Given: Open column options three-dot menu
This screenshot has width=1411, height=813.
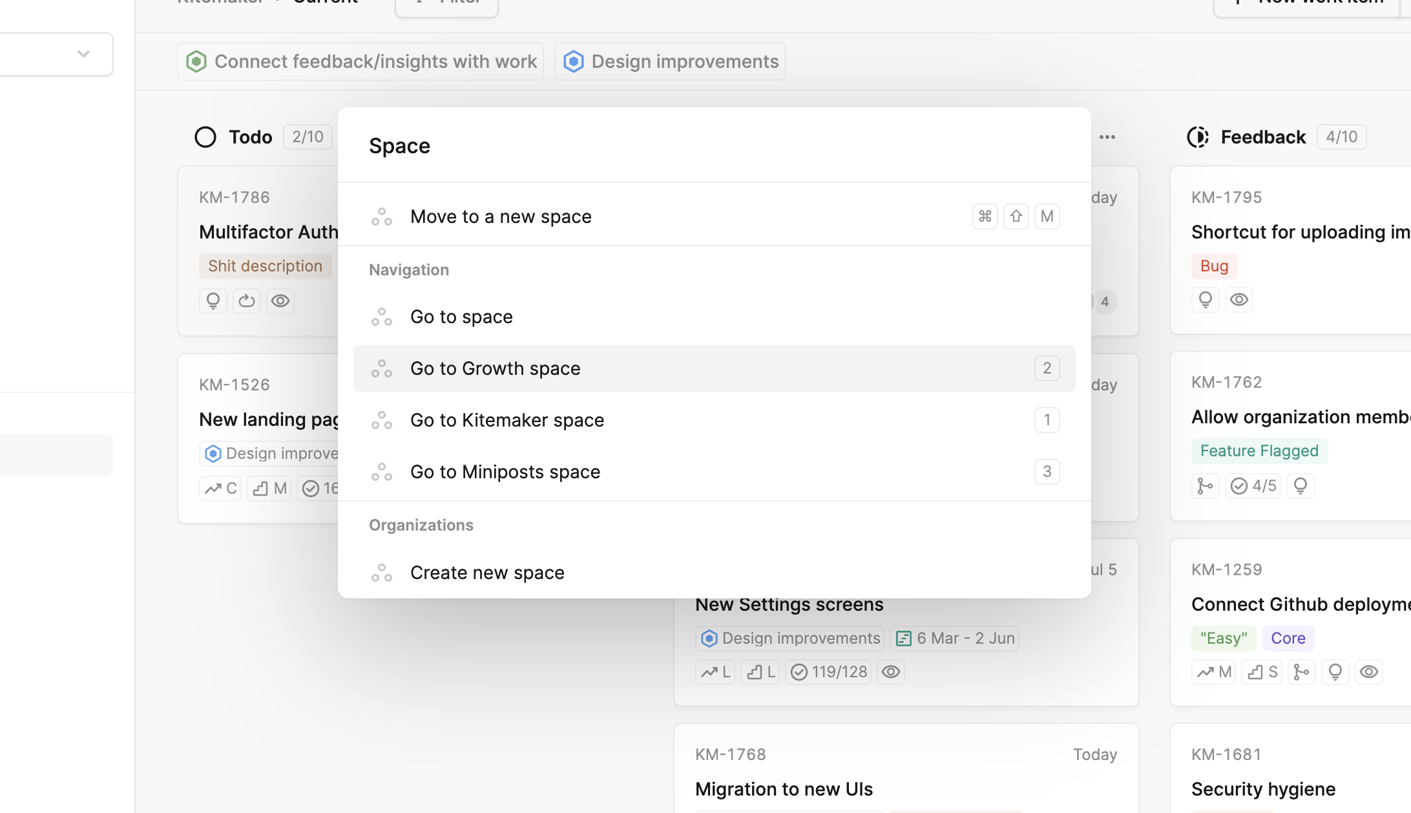Looking at the screenshot, I should [x=1107, y=137].
